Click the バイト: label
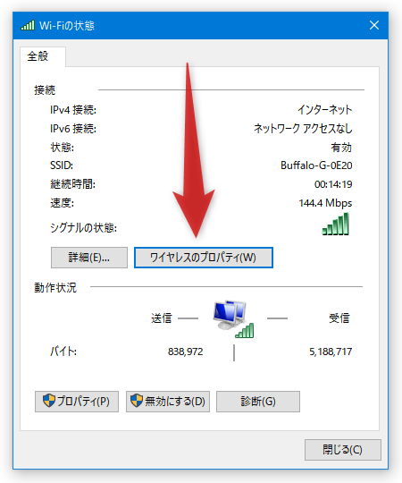 [63, 352]
